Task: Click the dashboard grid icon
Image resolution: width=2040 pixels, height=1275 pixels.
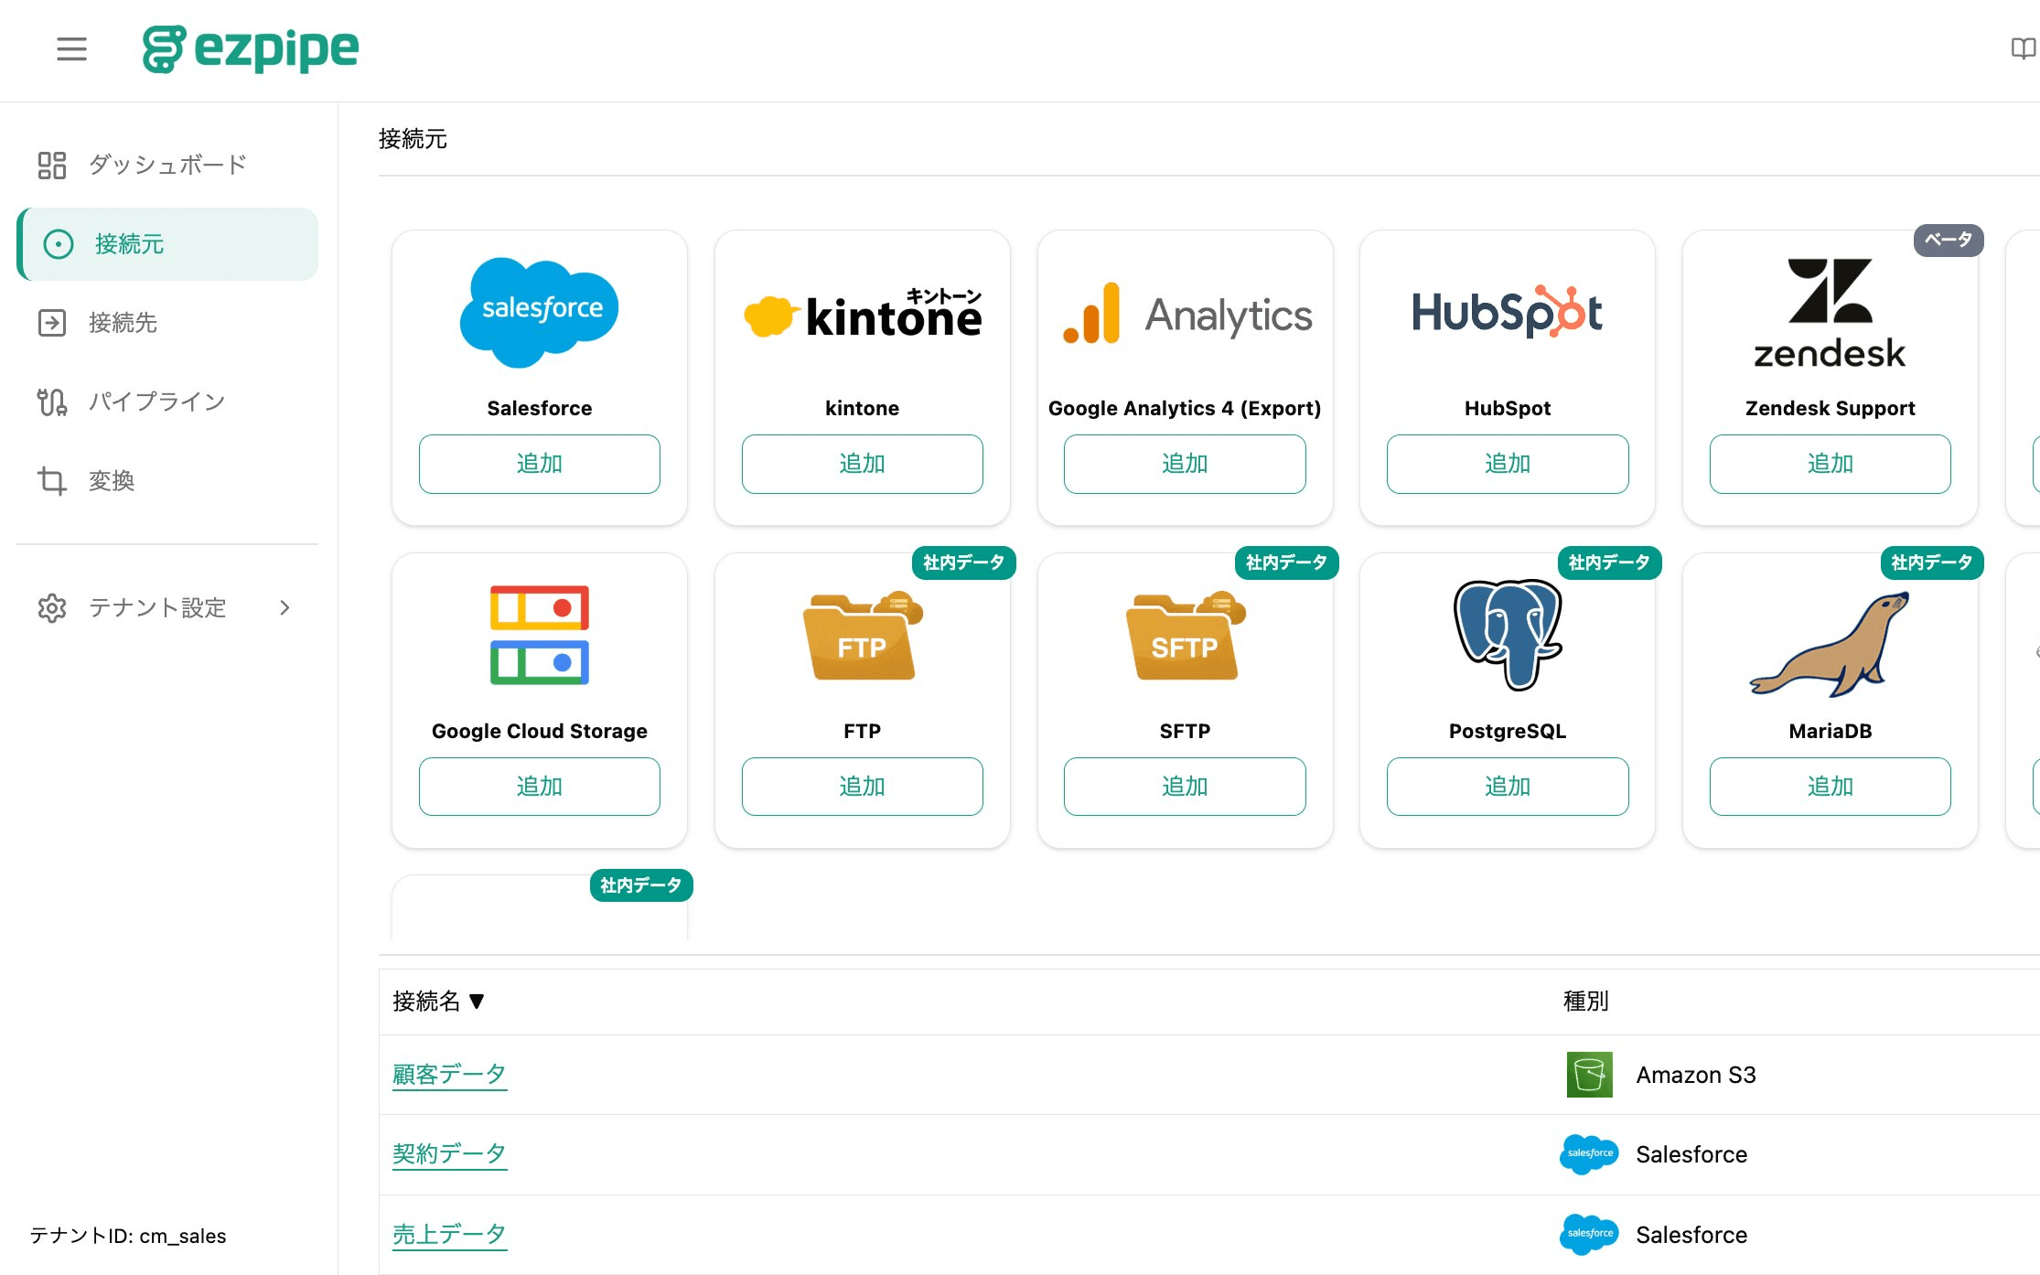Action: pyautogui.click(x=52, y=165)
